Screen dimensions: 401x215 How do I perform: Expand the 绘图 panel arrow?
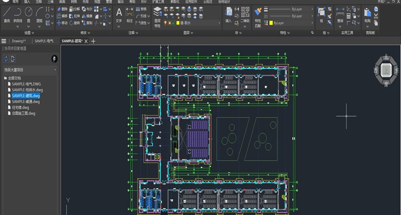coord(33,33)
